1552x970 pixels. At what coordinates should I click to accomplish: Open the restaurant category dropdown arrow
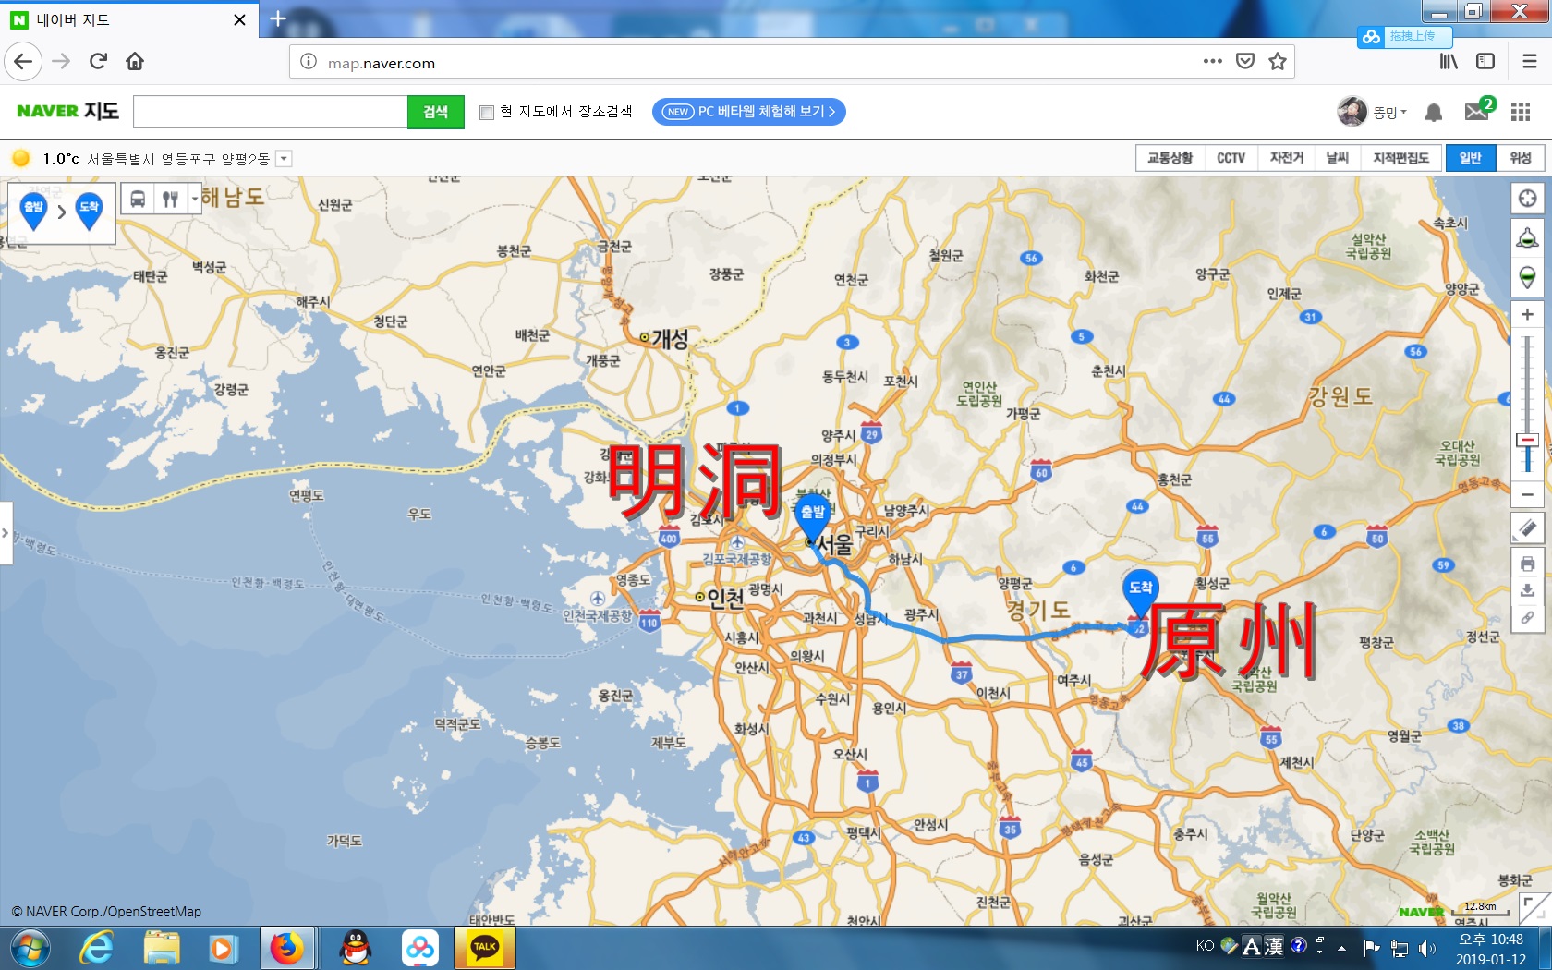click(194, 198)
